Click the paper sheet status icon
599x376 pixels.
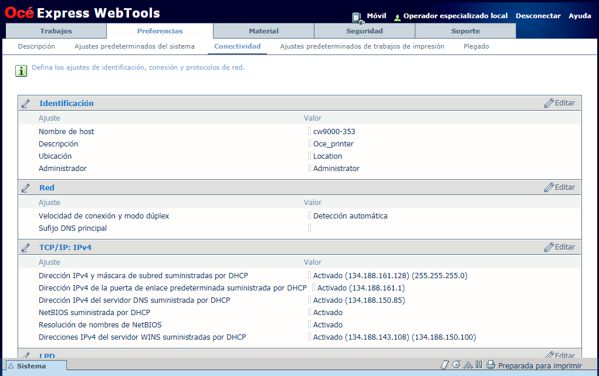click(445, 365)
